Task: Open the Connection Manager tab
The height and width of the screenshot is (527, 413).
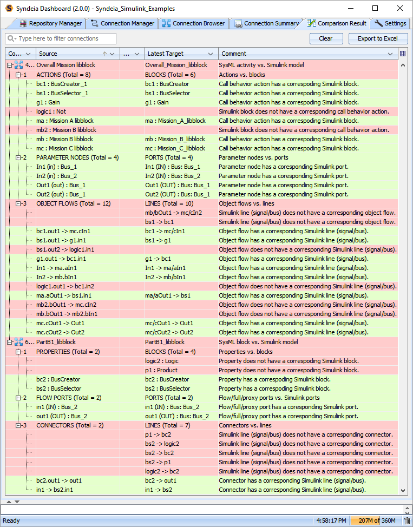Action: (123, 23)
